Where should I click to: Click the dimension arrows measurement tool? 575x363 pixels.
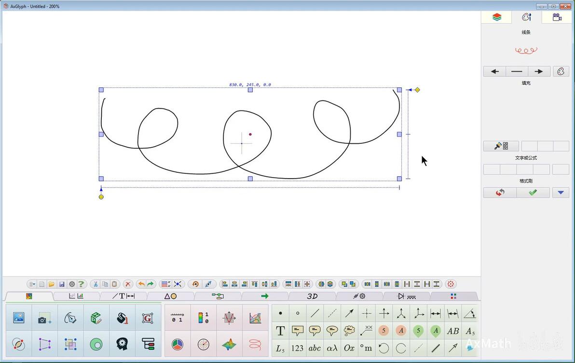click(436, 313)
